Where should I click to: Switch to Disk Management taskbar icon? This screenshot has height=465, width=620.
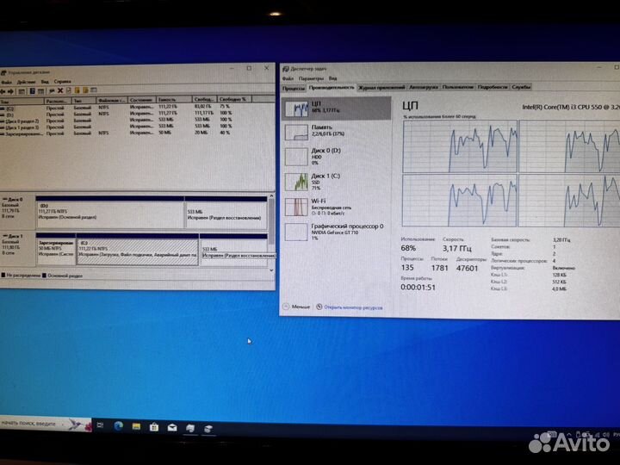click(x=208, y=429)
